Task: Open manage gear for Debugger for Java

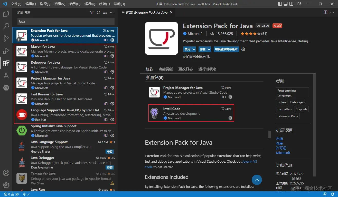Action: coord(112,72)
